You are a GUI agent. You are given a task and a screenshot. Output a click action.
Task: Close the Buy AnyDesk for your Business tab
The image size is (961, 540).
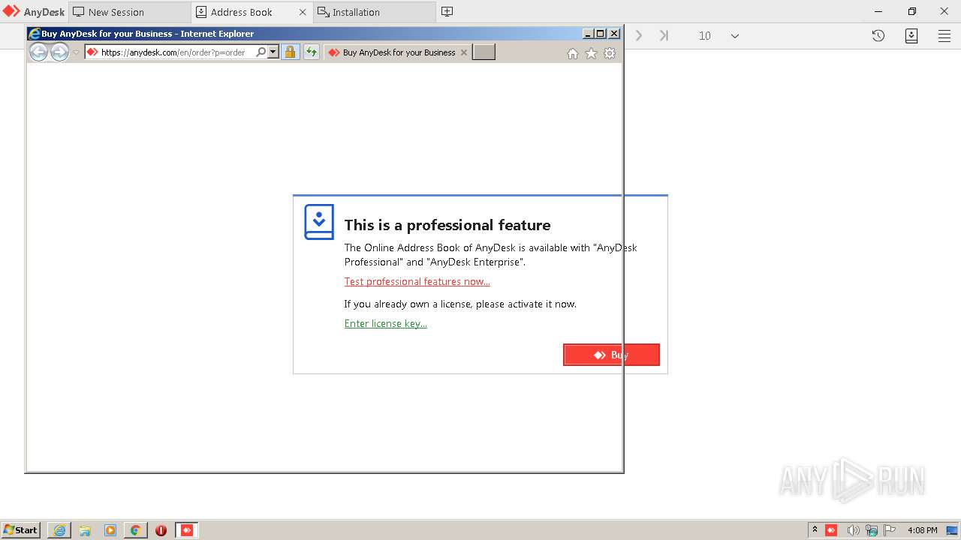(463, 52)
